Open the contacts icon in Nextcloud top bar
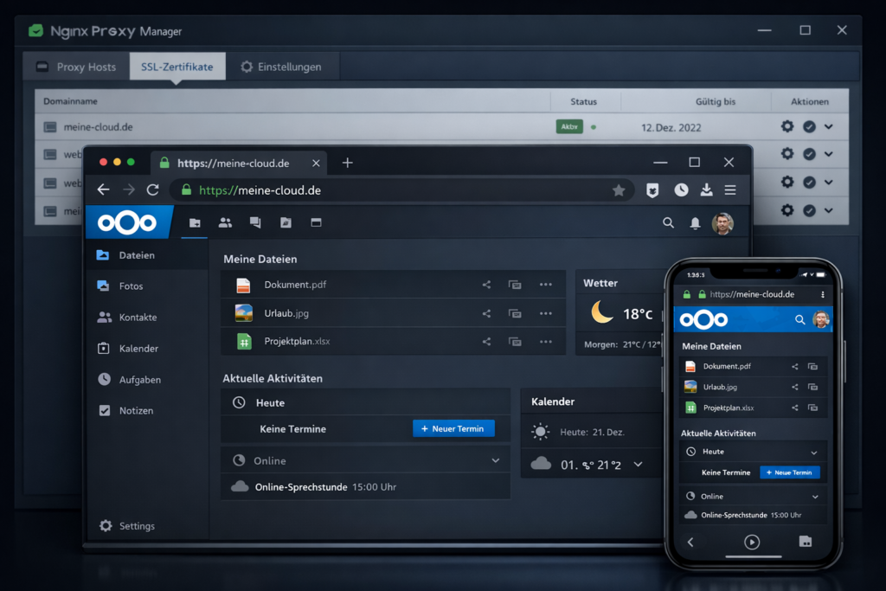886x591 pixels. (225, 222)
